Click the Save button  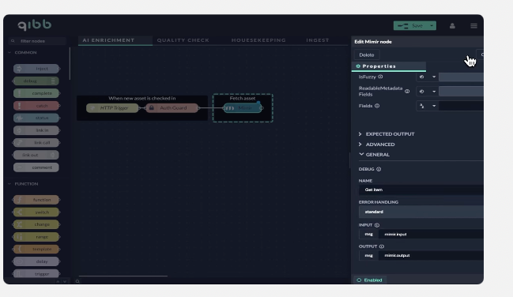pos(411,26)
